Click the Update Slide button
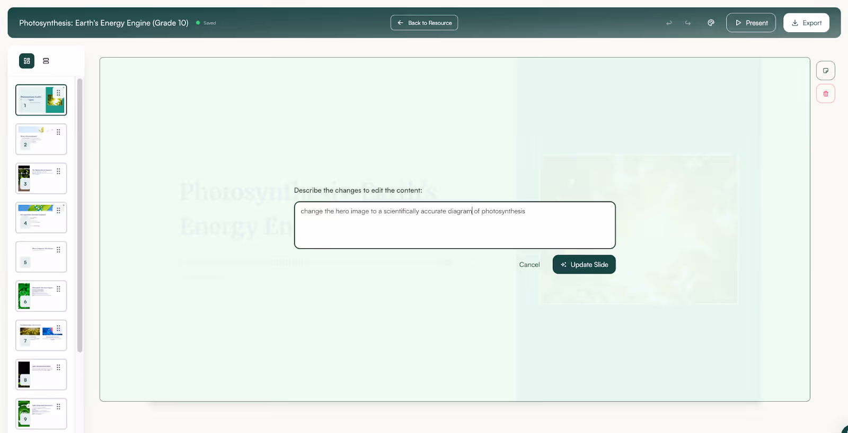 click(584, 265)
